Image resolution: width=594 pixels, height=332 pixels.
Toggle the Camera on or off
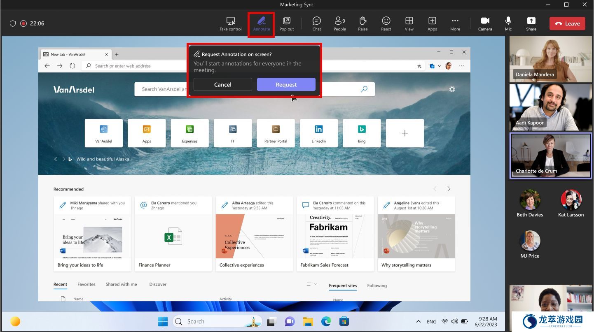pyautogui.click(x=485, y=23)
